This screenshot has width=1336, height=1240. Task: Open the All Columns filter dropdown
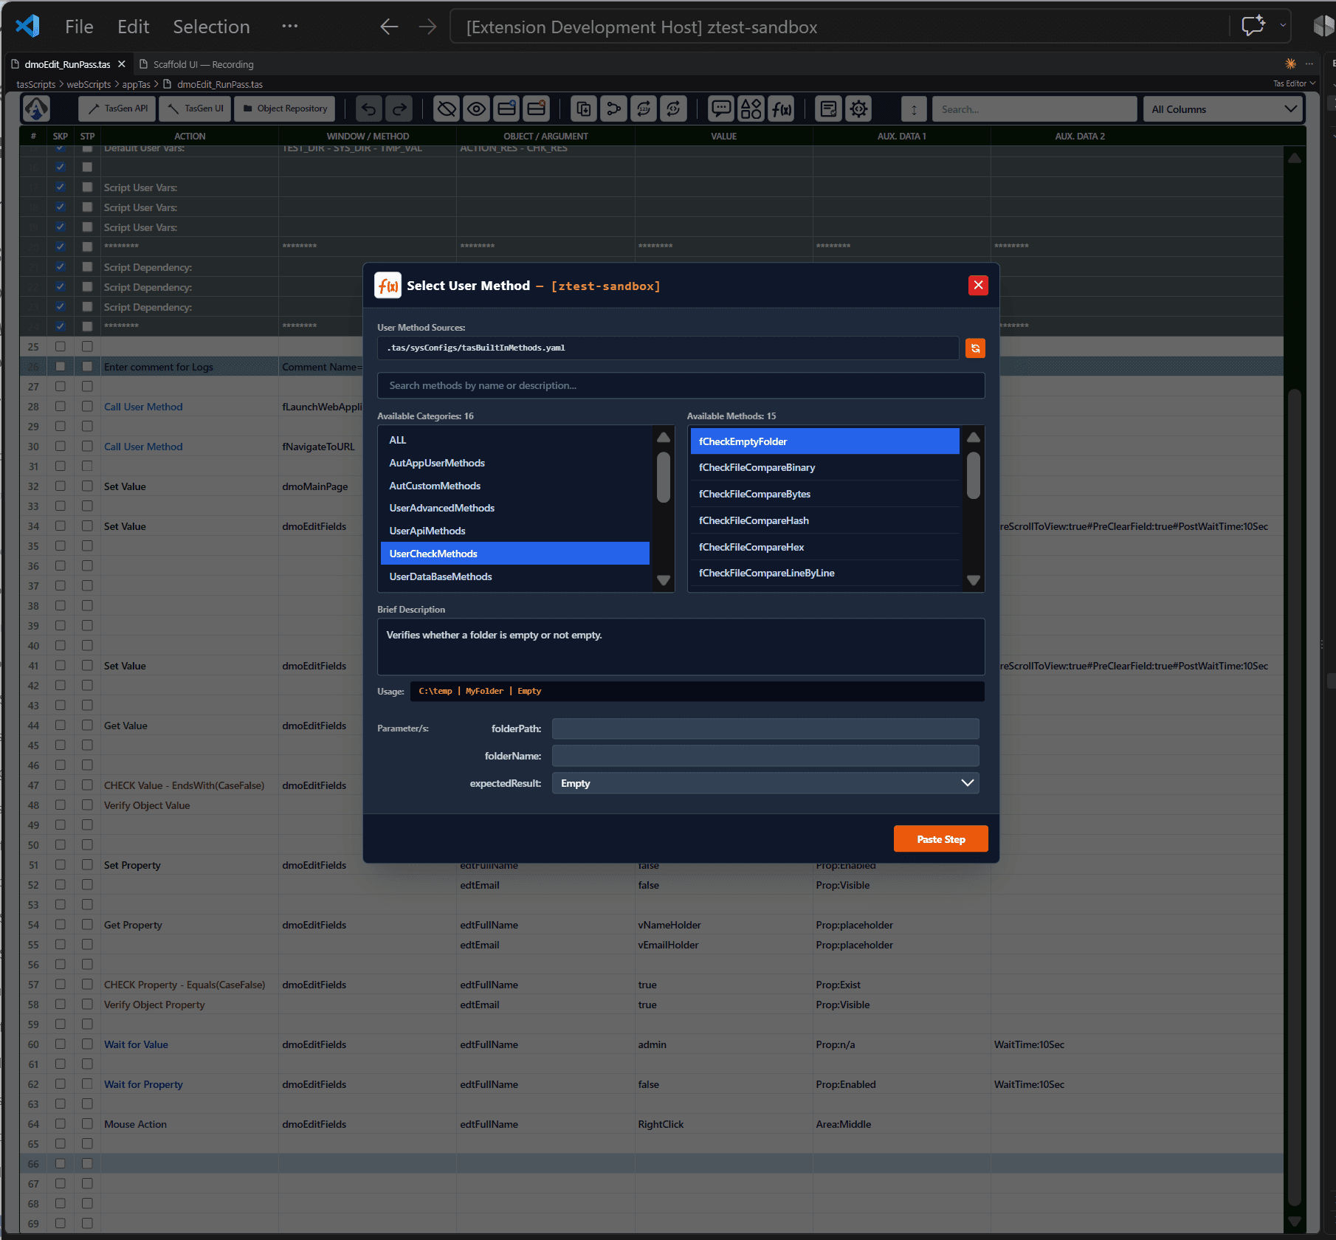pyautogui.click(x=1223, y=109)
